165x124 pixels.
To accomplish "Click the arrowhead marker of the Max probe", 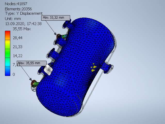I will click(31, 79).
